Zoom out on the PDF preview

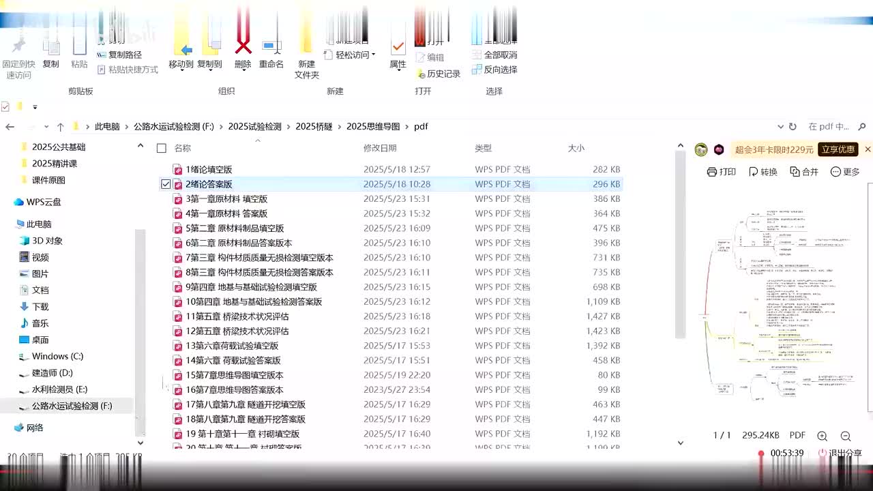846,436
